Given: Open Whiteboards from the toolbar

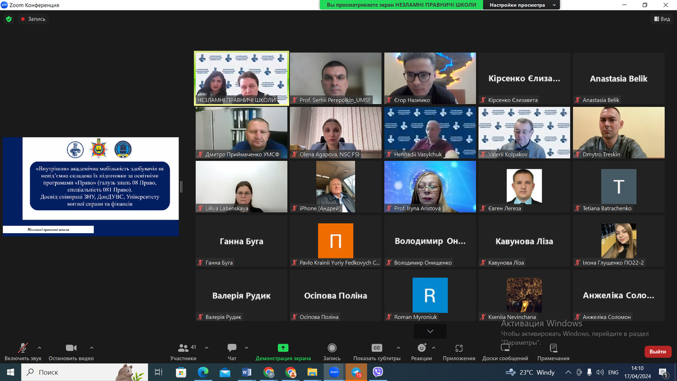Looking at the screenshot, I should 505,352.
